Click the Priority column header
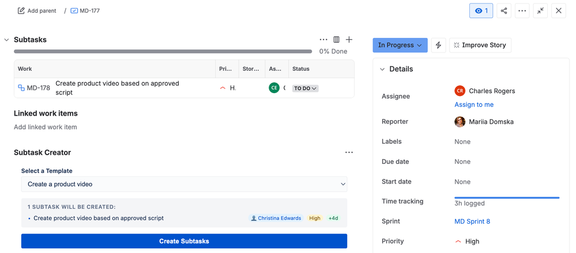Viewport: 576px width, 253px height. [x=227, y=69]
